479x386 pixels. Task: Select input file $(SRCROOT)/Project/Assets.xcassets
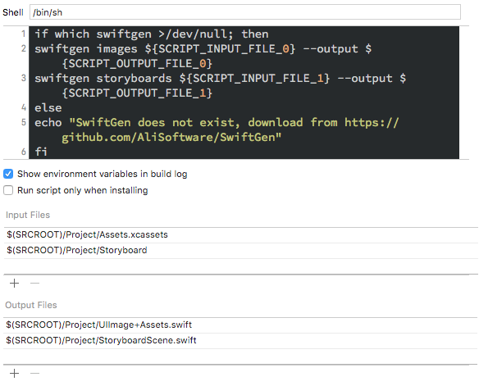coord(240,234)
